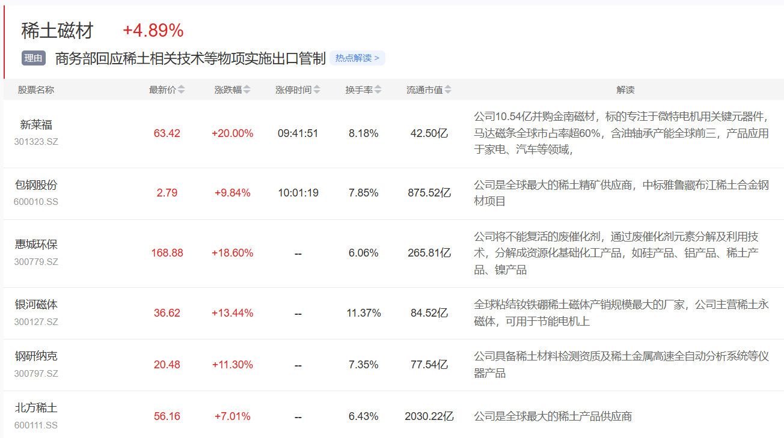
Task: Click stock code 600111.SS
Action: point(36,425)
